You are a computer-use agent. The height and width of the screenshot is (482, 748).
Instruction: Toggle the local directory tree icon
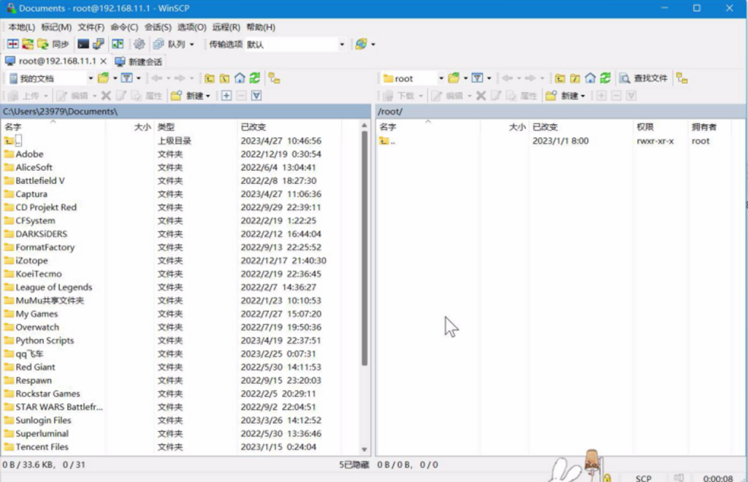click(x=275, y=78)
